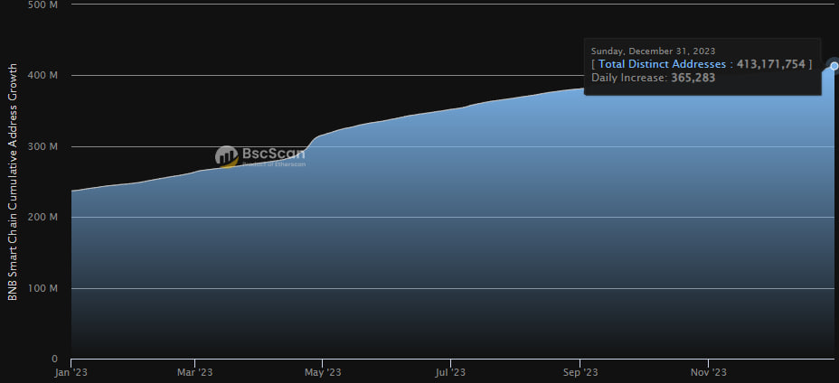Image resolution: width=839 pixels, height=383 pixels.
Task: Select the Nov '23 x-axis label
Action: 708,371
